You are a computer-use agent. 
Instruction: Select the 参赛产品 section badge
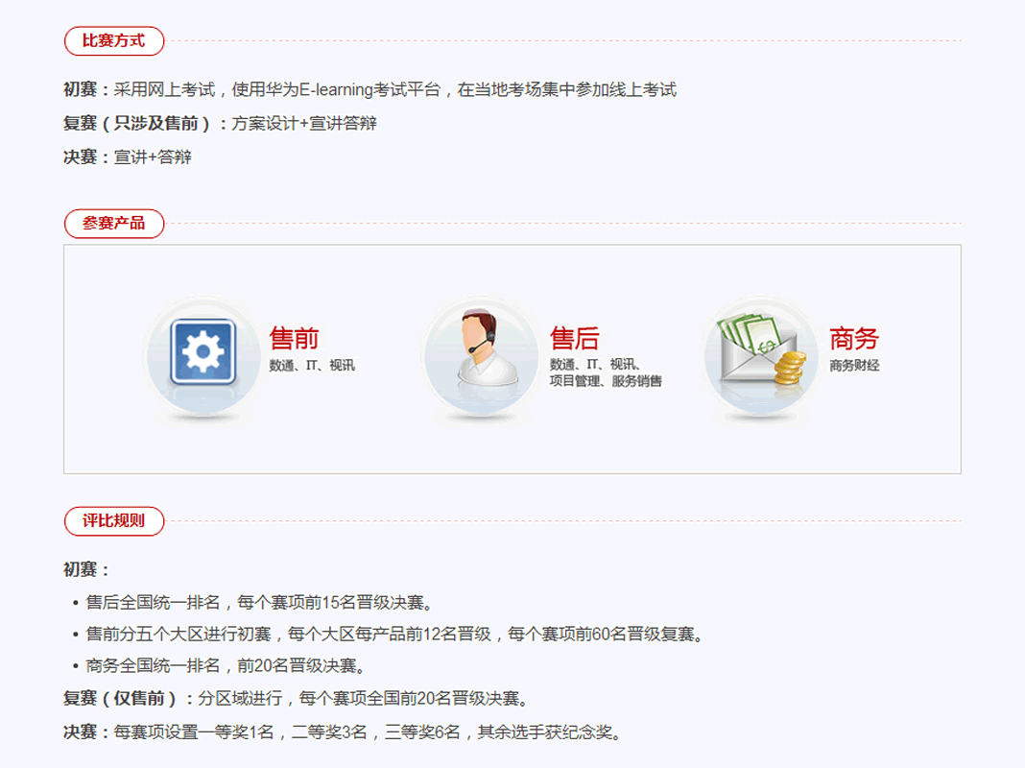pyautogui.click(x=114, y=224)
